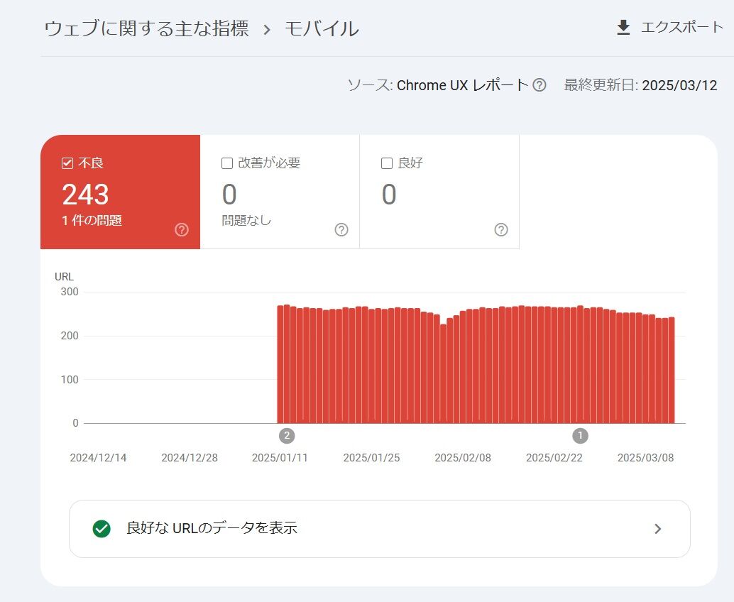Click the 2025/01/25 axis date label
Viewport: 734px width, 602px height.
click(x=372, y=458)
